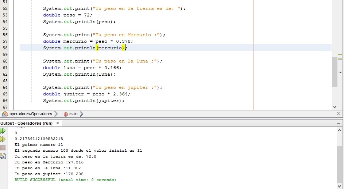Open Output settings wrench icon

3,156
